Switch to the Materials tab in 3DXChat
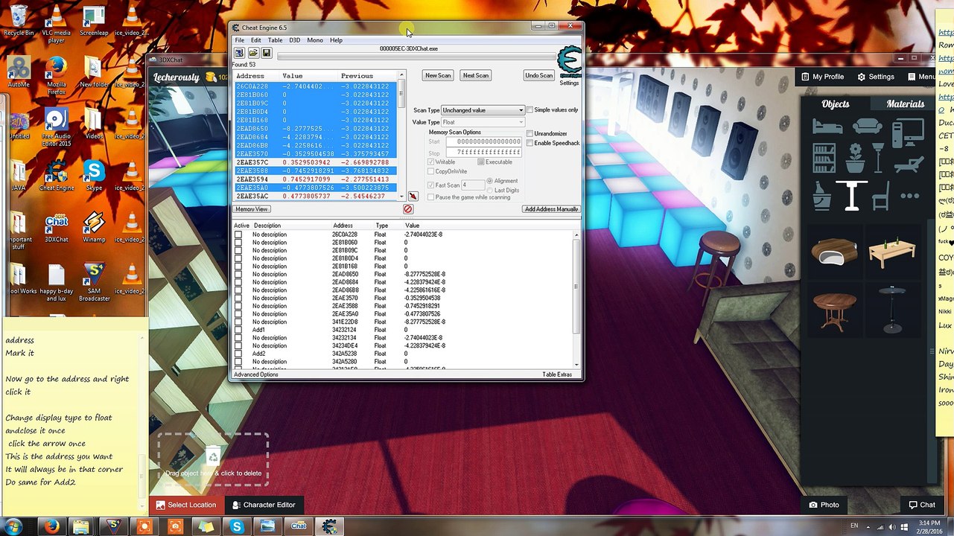Viewport: 954px width, 536px height. point(905,104)
